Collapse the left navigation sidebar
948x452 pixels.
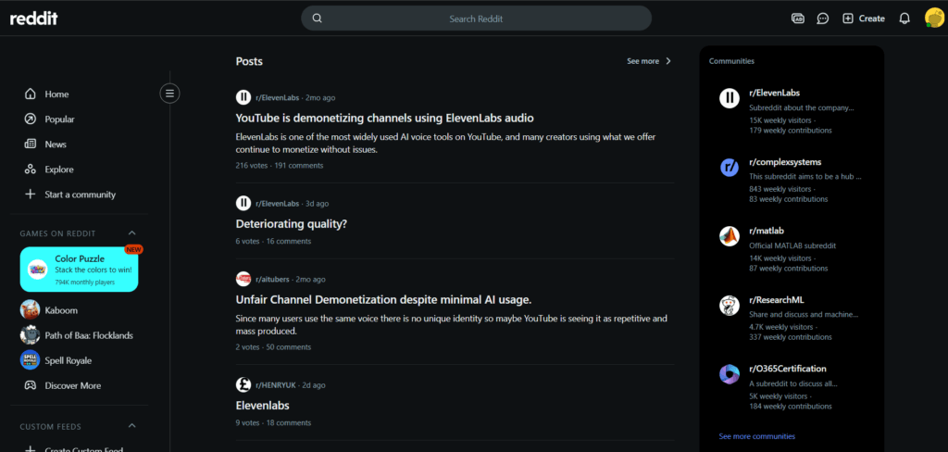click(x=170, y=94)
